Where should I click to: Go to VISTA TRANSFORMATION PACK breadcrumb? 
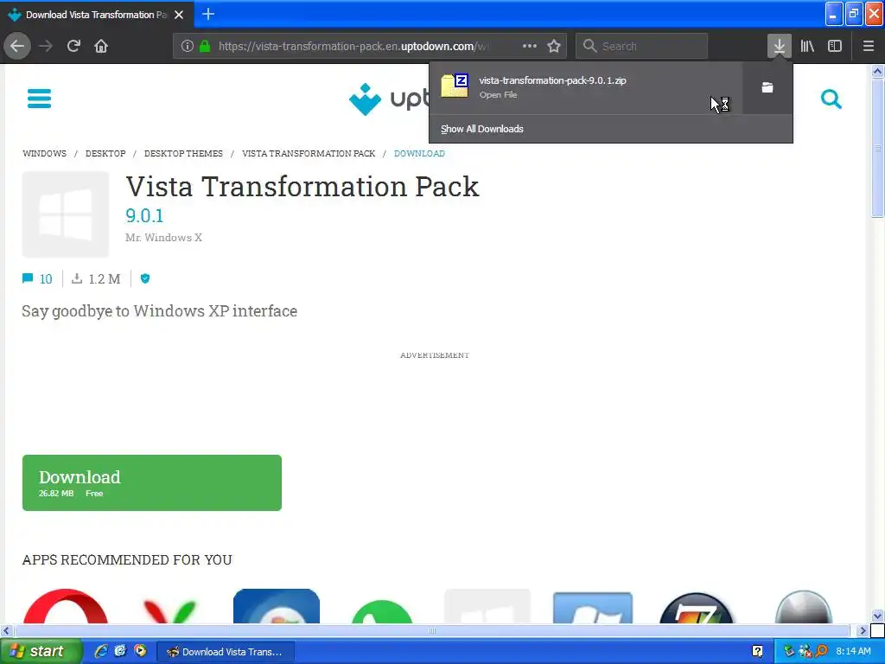coord(309,154)
